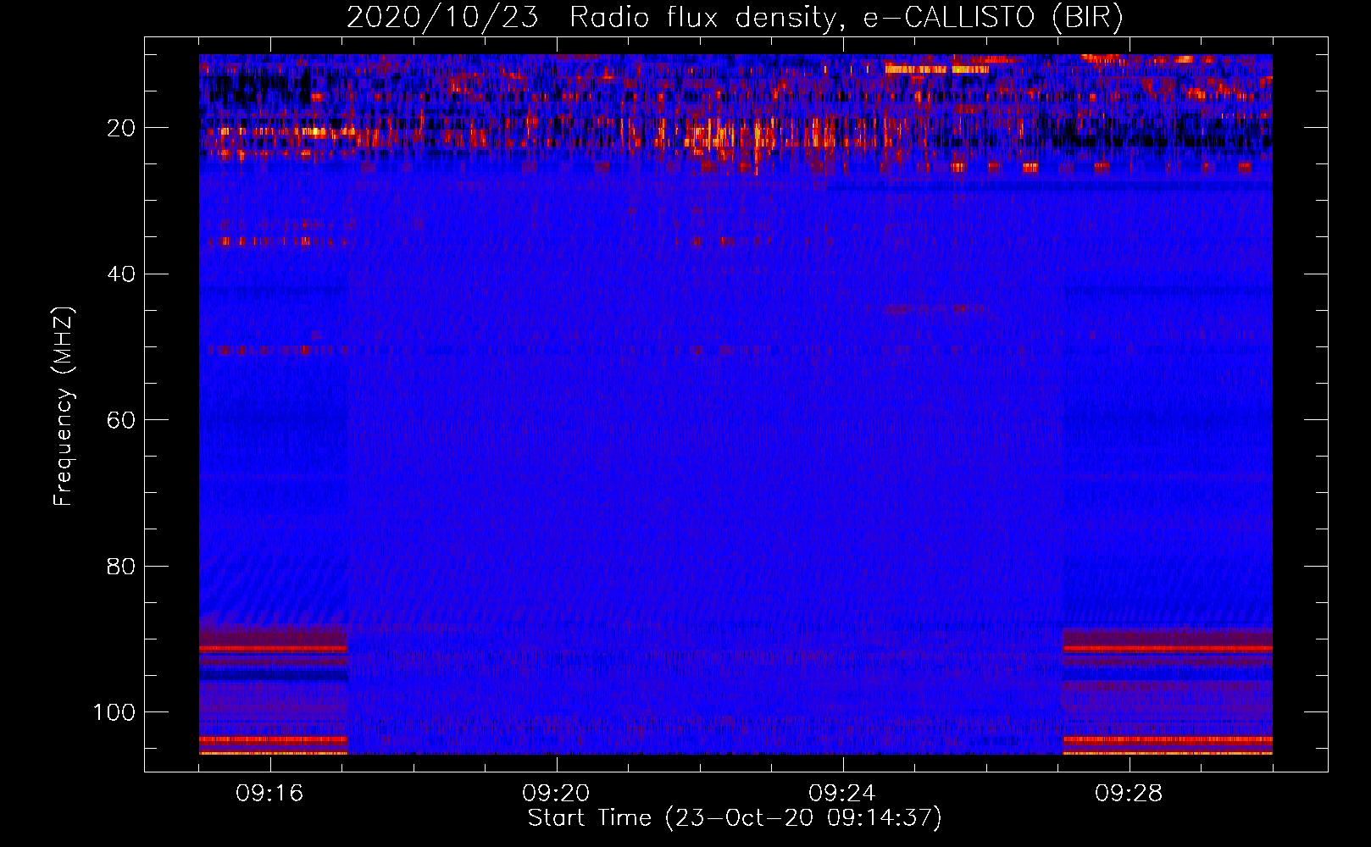Click the plot title "2020/10/23 Radio flux density, e-CALLISTO (BIR)"
This screenshot has width=1371, height=847.
[x=735, y=18]
